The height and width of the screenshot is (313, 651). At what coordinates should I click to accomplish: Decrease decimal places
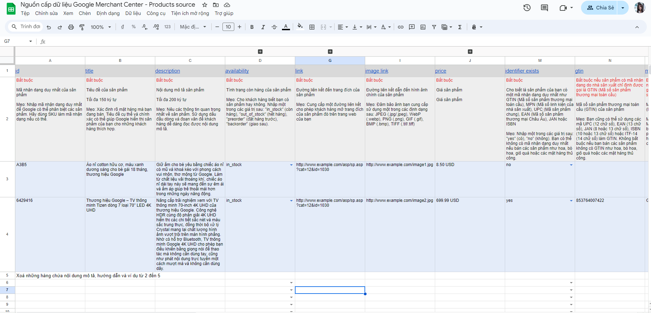click(x=145, y=27)
